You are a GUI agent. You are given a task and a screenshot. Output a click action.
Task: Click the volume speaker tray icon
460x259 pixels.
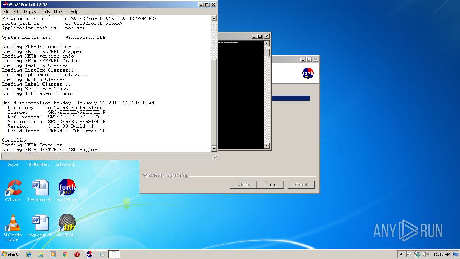point(425,254)
